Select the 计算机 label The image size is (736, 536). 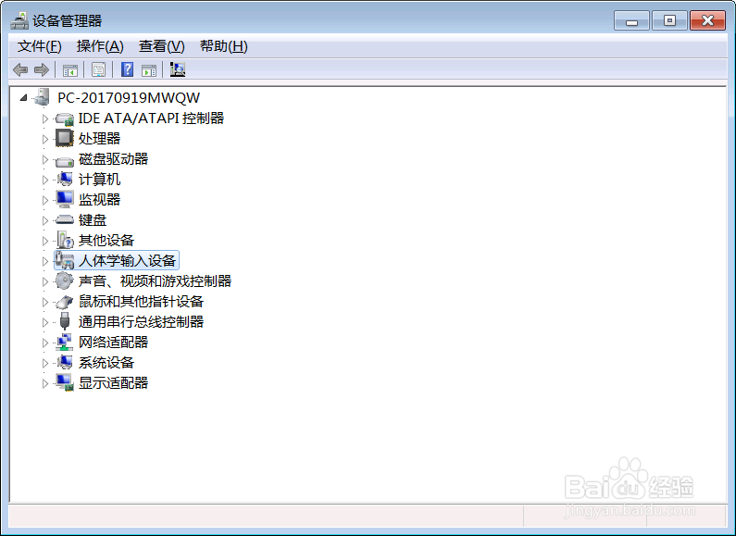99,180
